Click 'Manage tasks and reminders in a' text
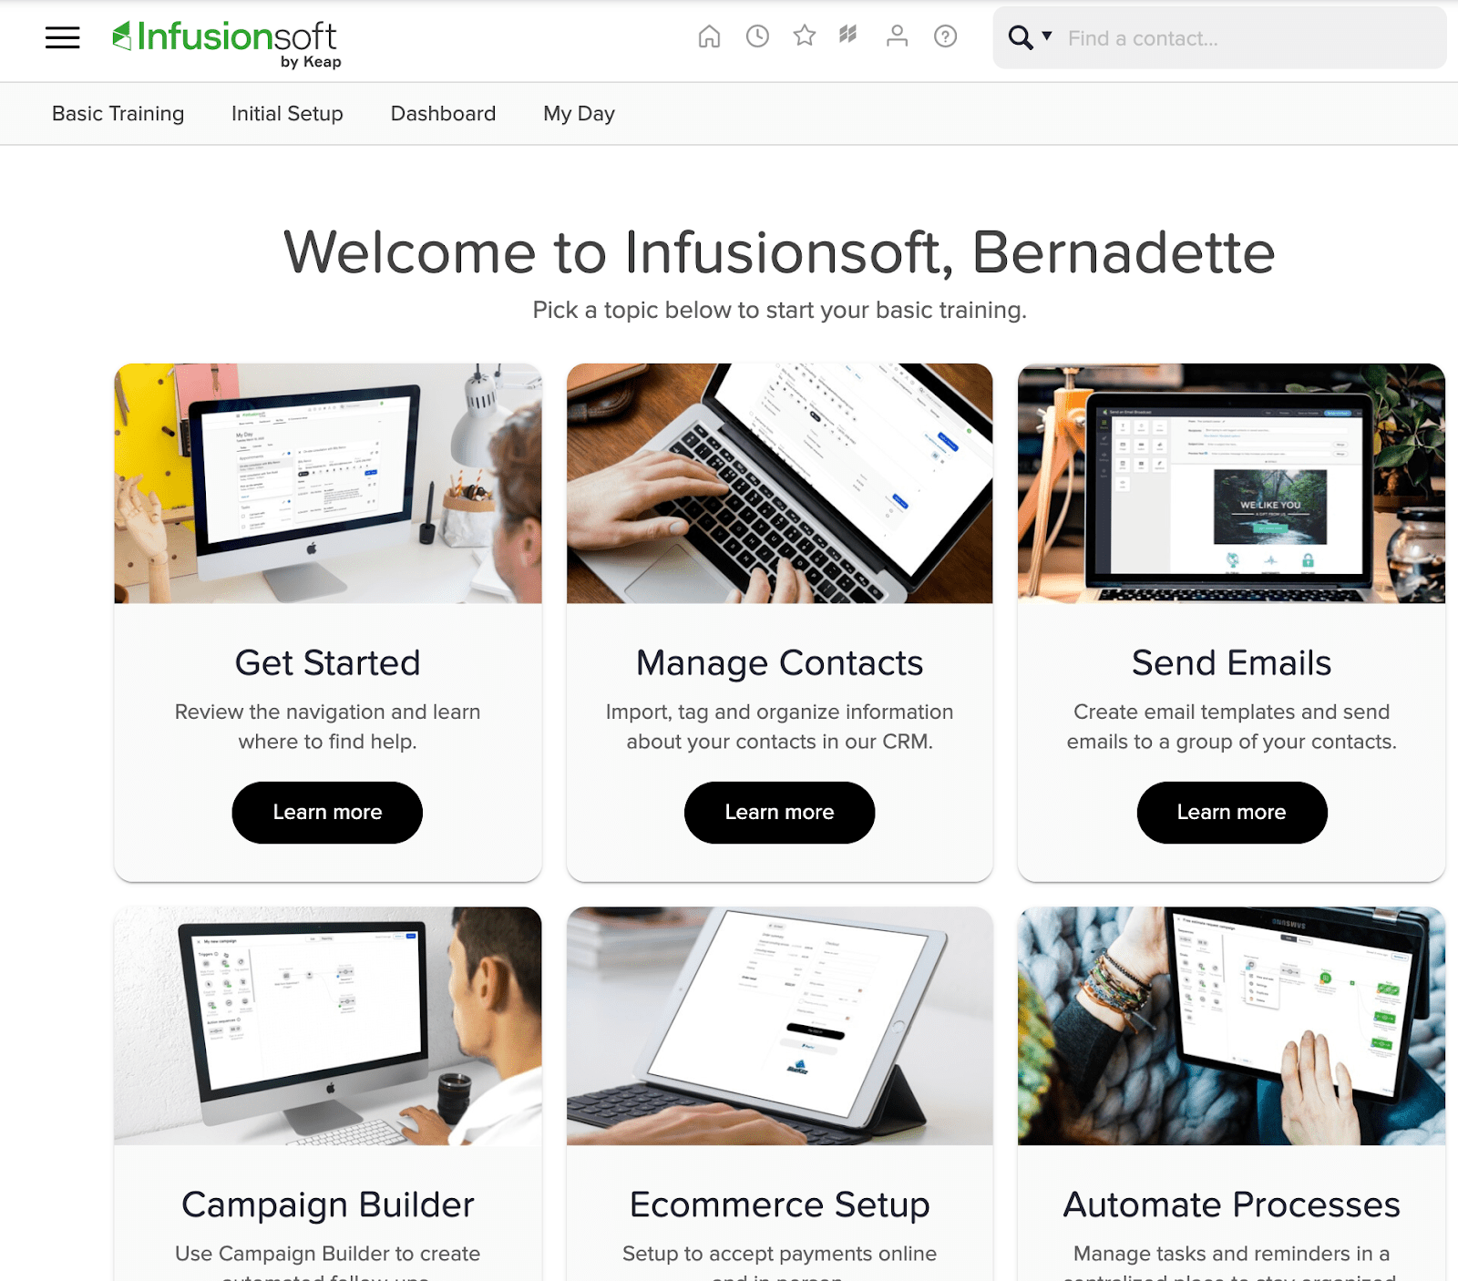1458x1281 pixels. click(1231, 1255)
